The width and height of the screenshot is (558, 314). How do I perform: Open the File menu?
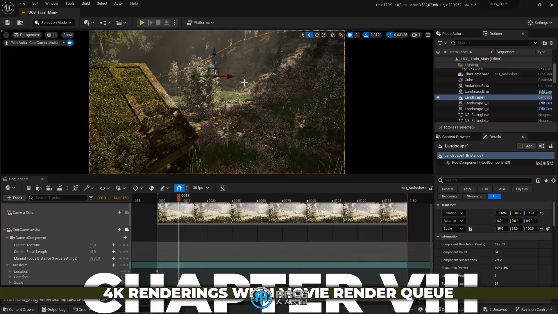(x=22, y=3)
